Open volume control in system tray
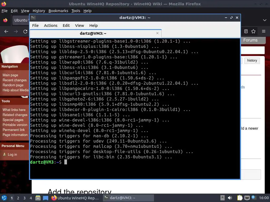 (230, 198)
